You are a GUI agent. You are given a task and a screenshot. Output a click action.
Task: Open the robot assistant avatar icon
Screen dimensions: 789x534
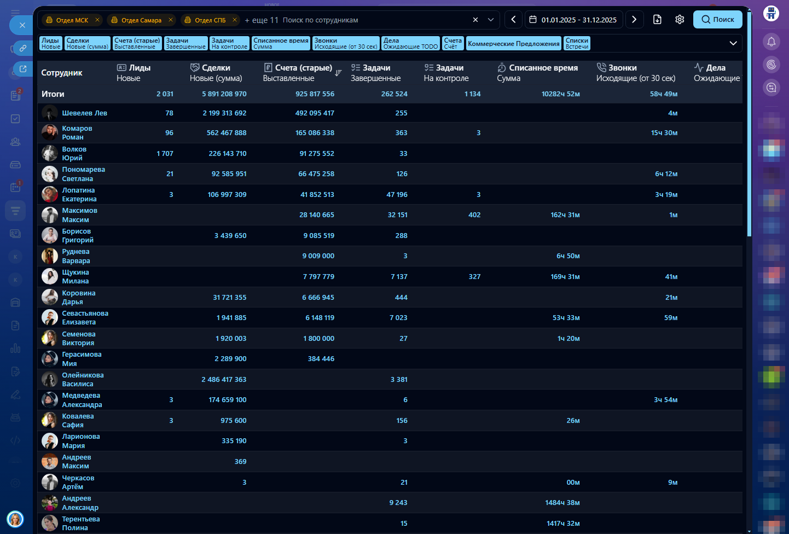771,13
